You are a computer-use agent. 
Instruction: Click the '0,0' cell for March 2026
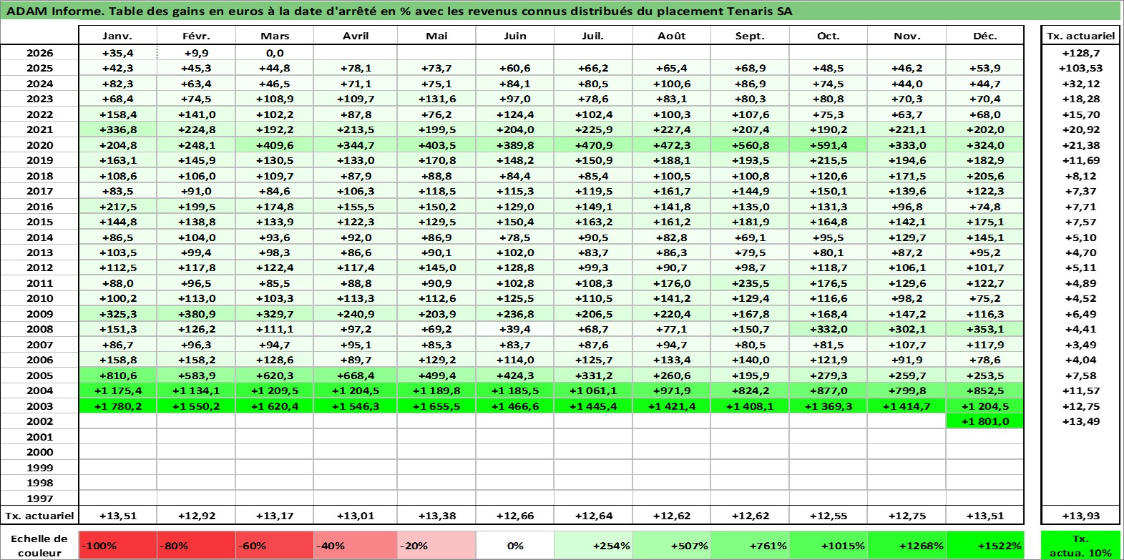tap(275, 53)
